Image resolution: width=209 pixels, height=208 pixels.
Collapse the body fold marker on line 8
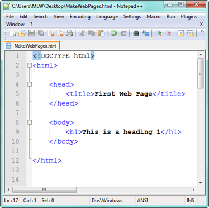tap(30, 122)
